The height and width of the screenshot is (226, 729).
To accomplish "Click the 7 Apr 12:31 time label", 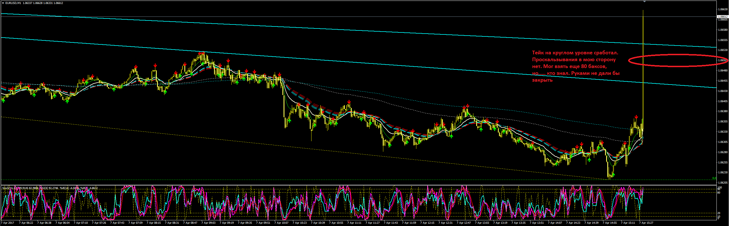I will coord(446,223).
